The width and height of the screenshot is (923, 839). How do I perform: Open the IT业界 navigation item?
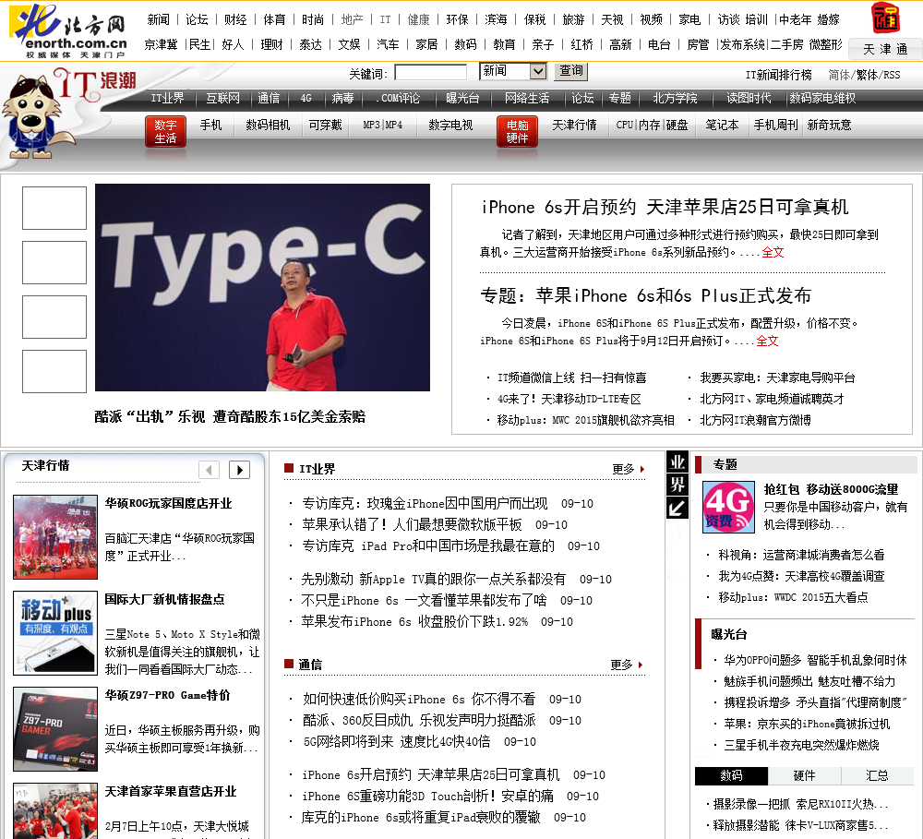coord(167,99)
